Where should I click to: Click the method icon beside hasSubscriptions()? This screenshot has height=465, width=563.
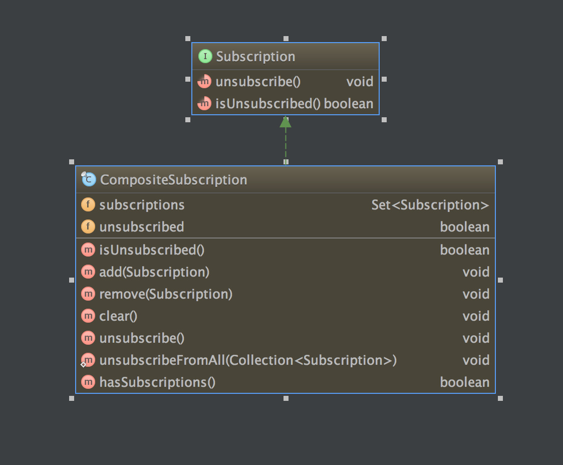click(88, 382)
